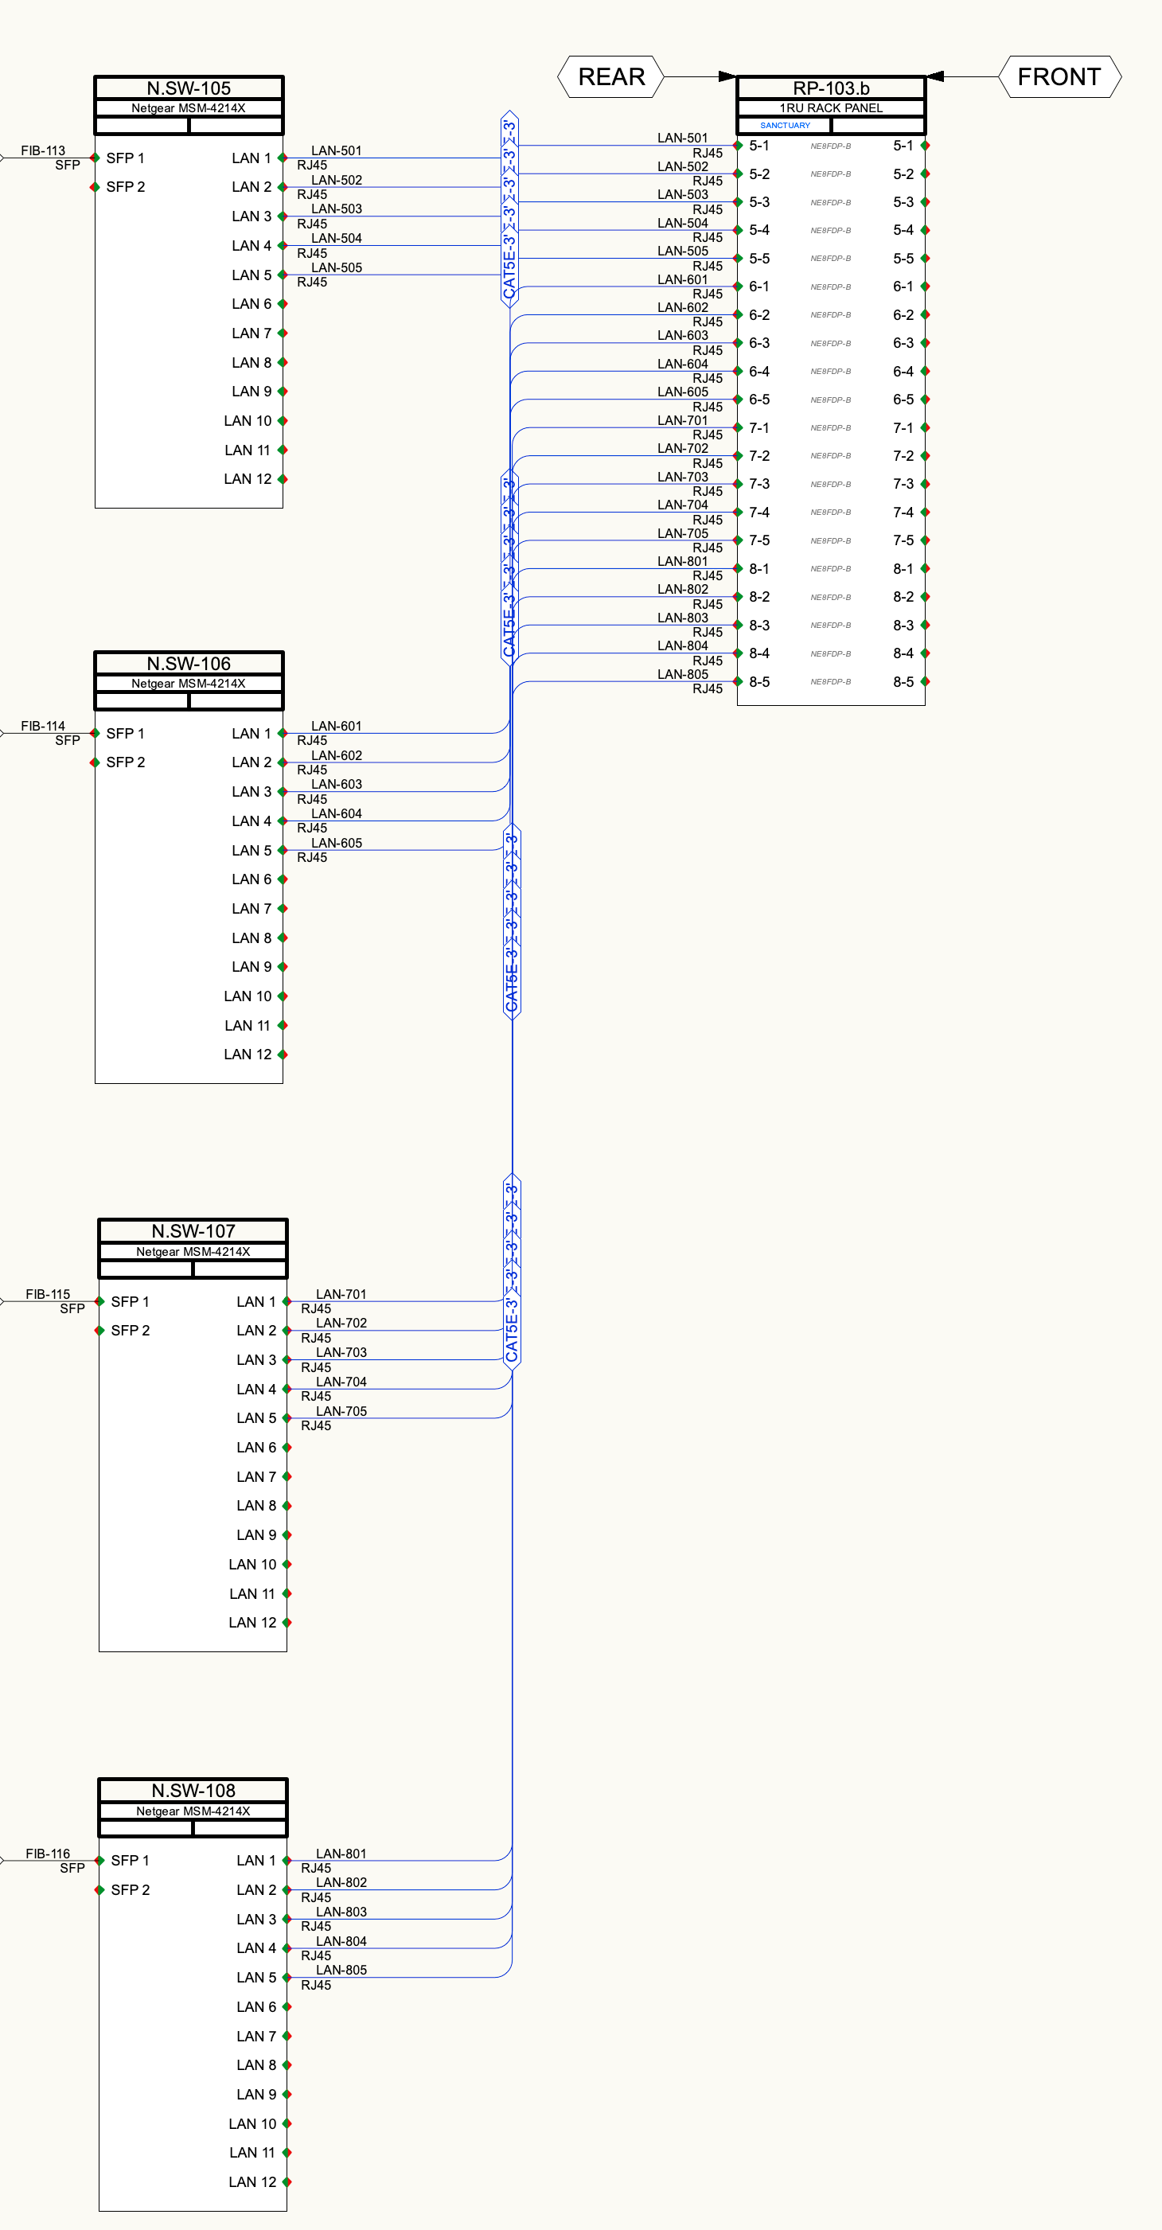Select LAN 9 port diamond on N.SW-106
This screenshot has height=2230, width=1162.
coord(283,967)
